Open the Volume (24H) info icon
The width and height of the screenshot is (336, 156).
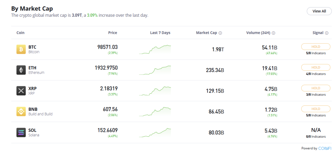coord(273,33)
